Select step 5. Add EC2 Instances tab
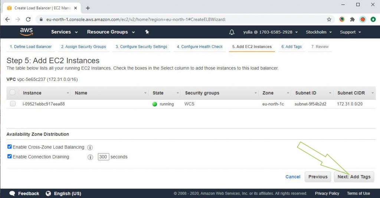This screenshot has height=198, width=380. [252, 47]
